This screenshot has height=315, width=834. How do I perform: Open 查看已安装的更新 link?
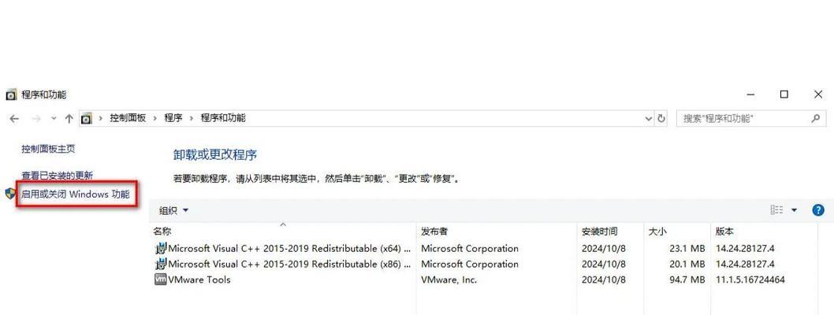(57, 175)
